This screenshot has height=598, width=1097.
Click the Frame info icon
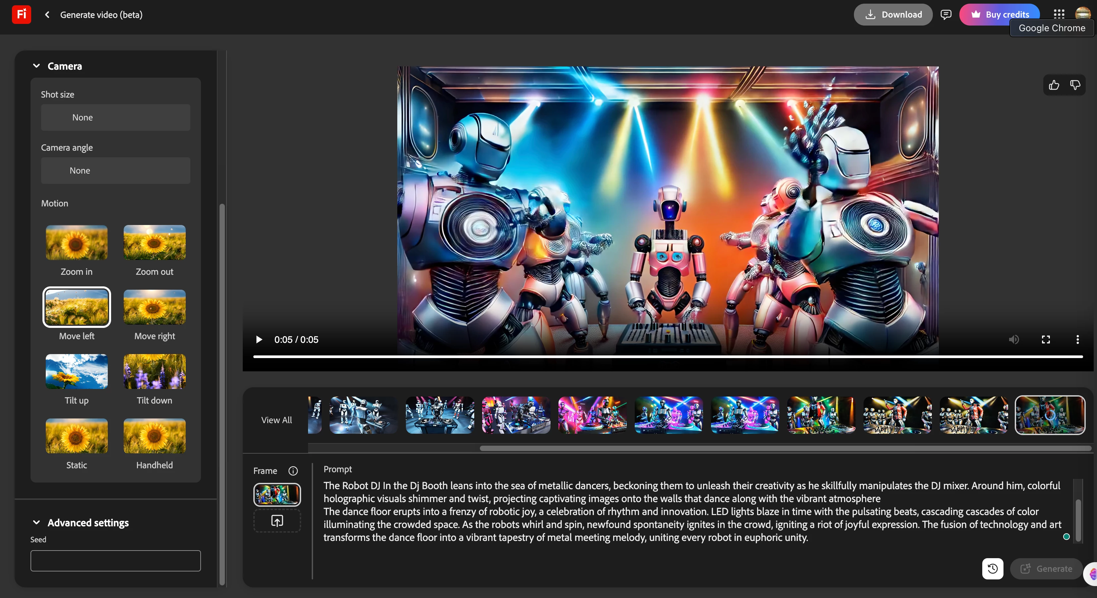pyautogui.click(x=293, y=471)
